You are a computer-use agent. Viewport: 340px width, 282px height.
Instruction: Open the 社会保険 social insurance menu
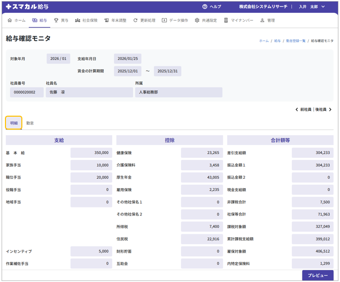[x=86, y=20]
